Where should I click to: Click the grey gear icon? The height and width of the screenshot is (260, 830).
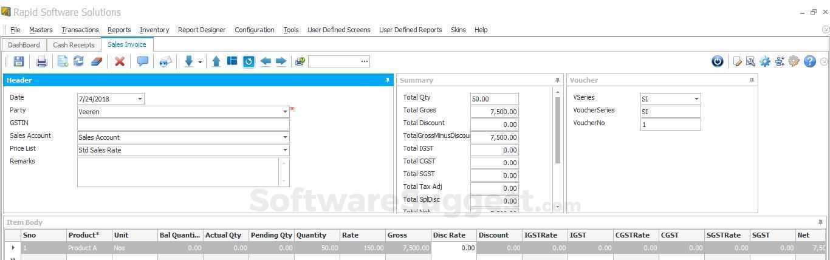click(794, 61)
